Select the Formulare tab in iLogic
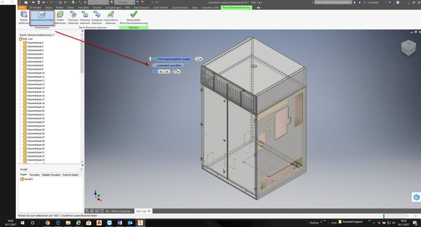The width and height of the screenshot is (421, 227). point(34,175)
